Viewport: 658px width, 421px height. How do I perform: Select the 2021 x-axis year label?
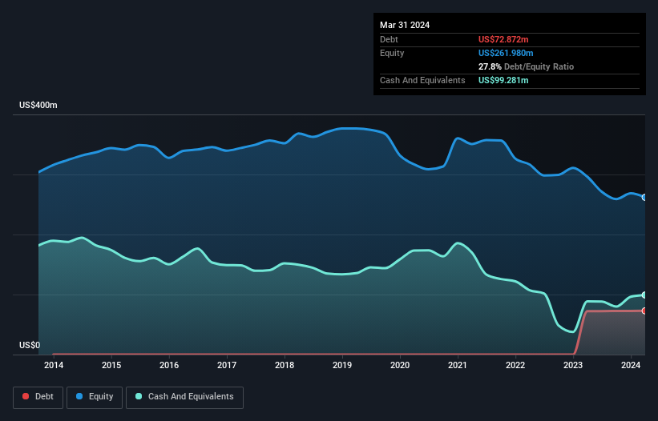tap(458, 366)
